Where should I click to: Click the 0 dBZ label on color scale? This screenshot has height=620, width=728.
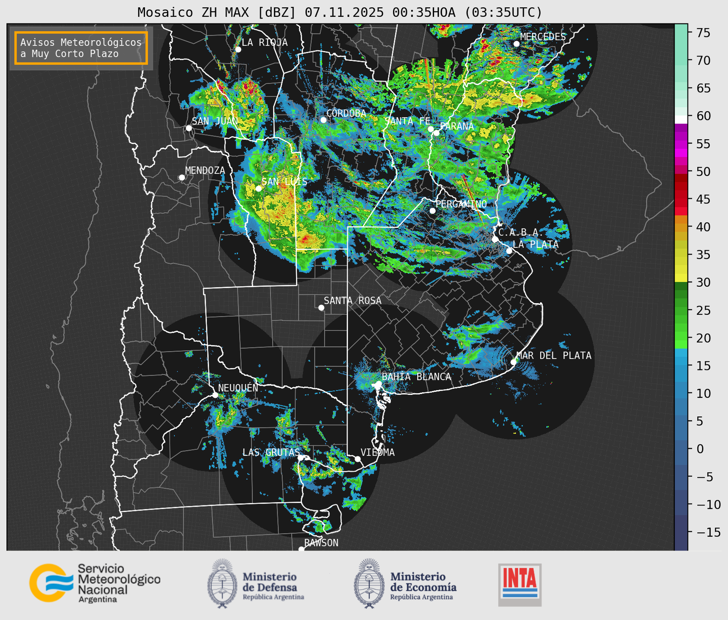[x=700, y=449]
